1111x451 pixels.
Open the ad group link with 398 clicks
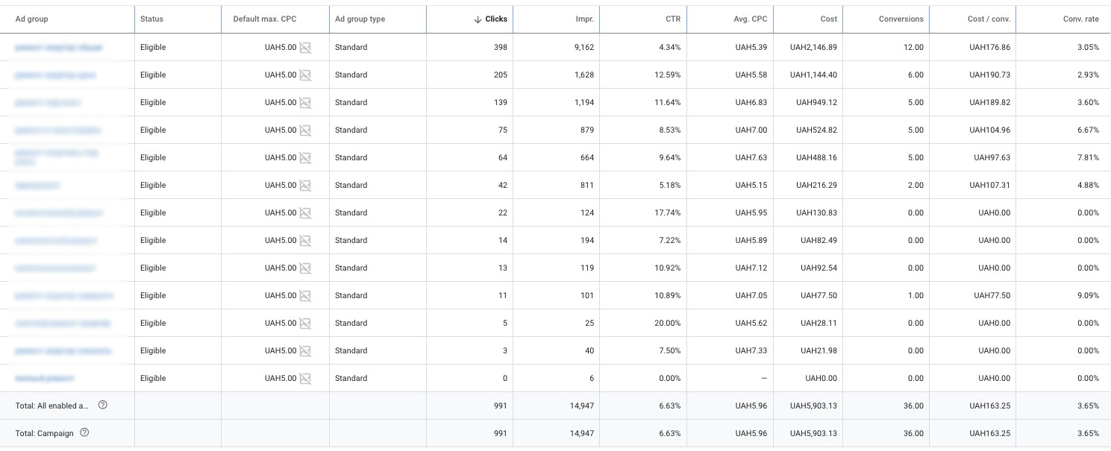[x=58, y=48]
